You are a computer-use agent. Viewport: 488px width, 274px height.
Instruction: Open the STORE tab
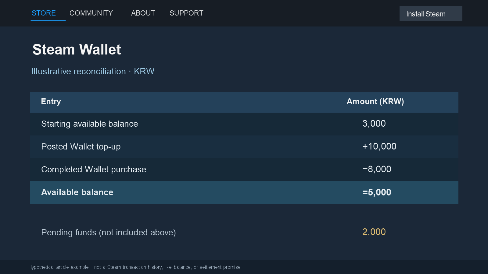[44, 13]
